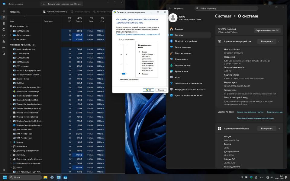Image resolution: width=290 pixels, height=181 pixels.
Task: Select Bluetooth и устройства in Settings sidebar
Action: (x=186, y=41)
